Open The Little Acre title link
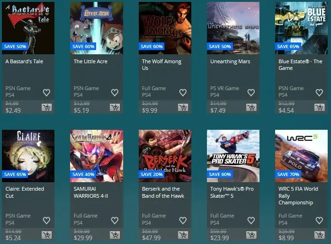 pyautogui.click(x=90, y=61)
